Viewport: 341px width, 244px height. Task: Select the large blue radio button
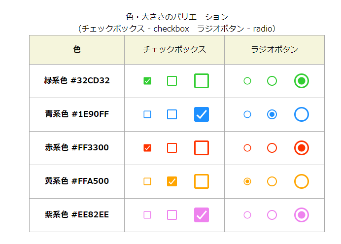pos(302,114)
